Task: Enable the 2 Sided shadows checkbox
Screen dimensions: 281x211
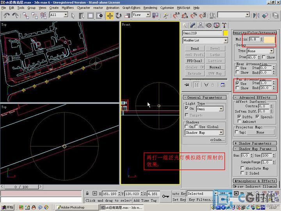Action: pos(242,173)
